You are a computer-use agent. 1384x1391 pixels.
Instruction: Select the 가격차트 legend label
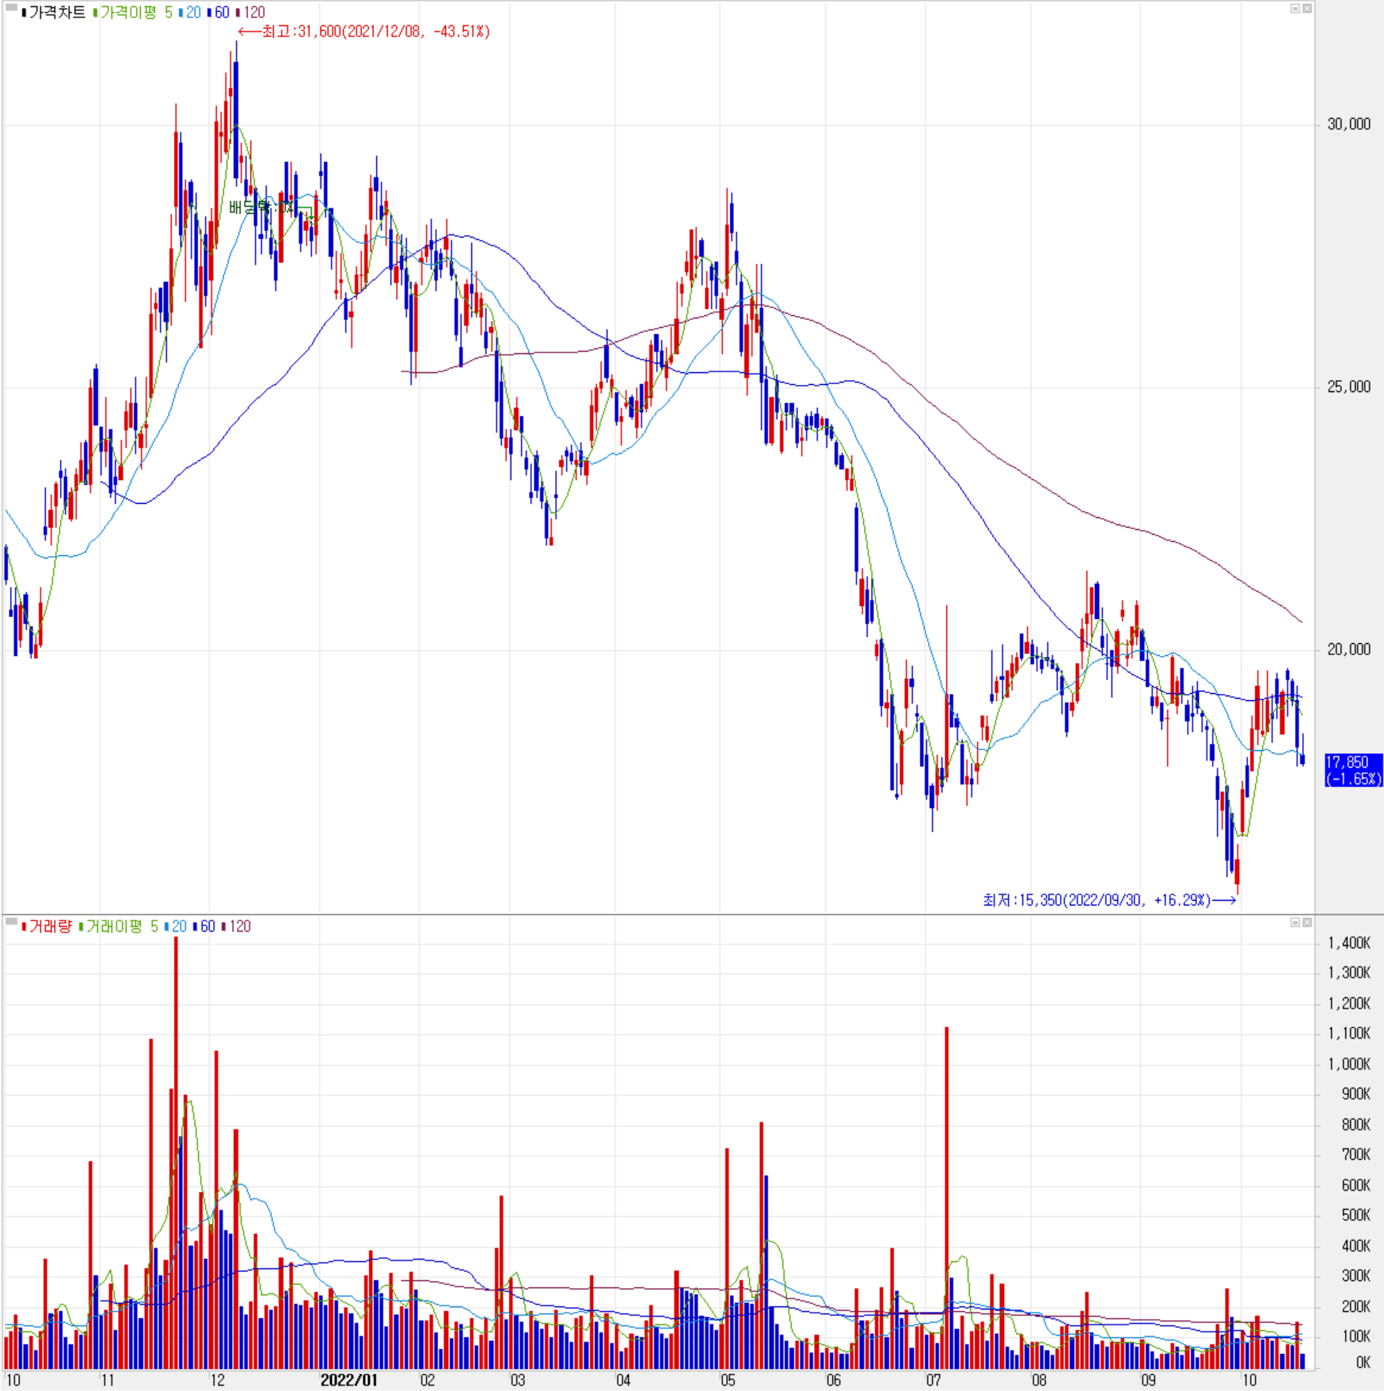click(x=54, y=13)
